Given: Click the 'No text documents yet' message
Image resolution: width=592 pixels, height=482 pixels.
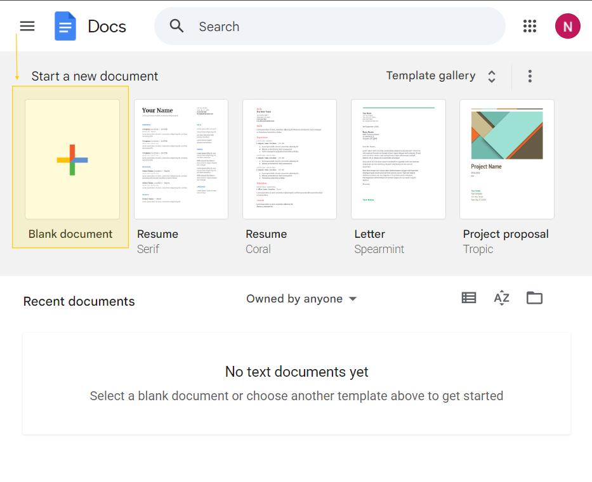Looking at the screenshot, I should [296, 372].
